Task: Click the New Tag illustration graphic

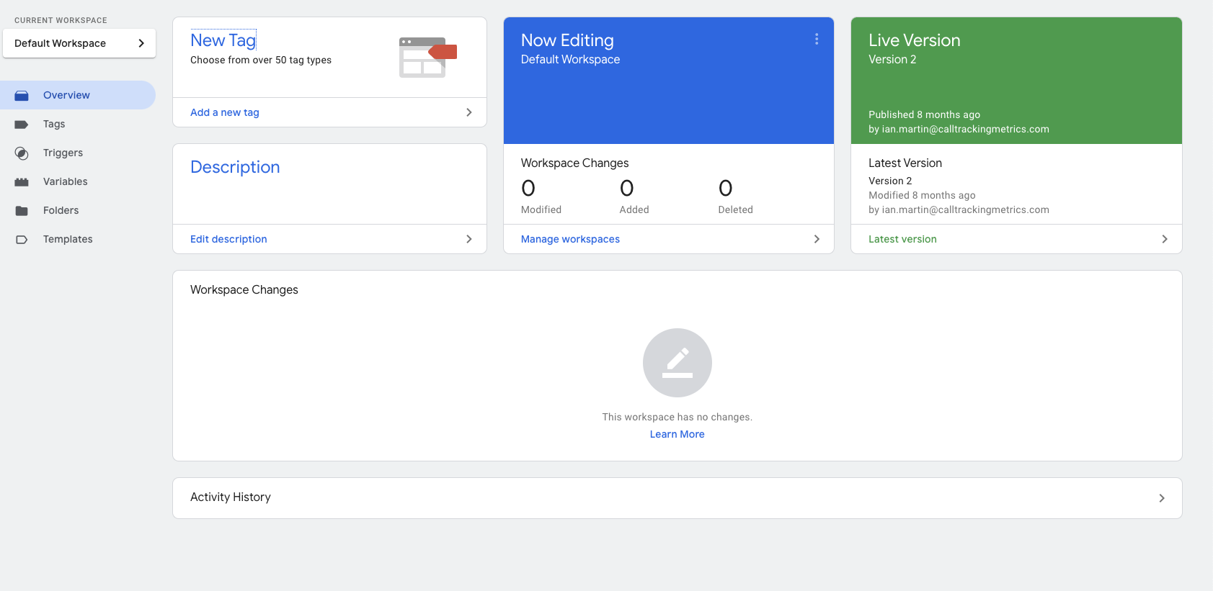Action: click(427, 58)
